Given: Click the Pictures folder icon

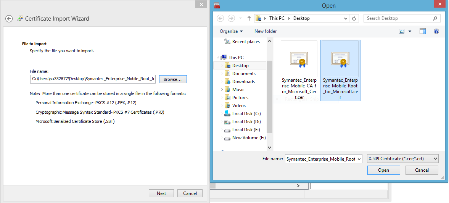Looking at the screenshot, I should (227, 98).
